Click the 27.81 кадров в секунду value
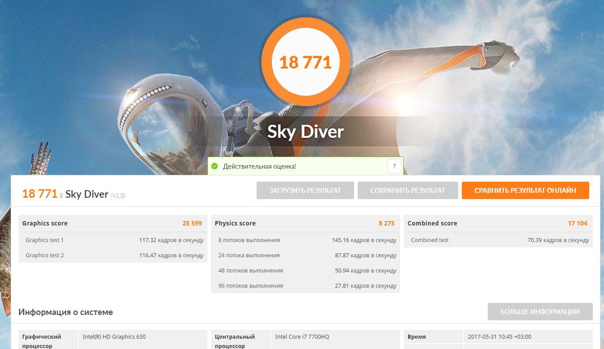This screenshot has height=349, width=604. 366,286
